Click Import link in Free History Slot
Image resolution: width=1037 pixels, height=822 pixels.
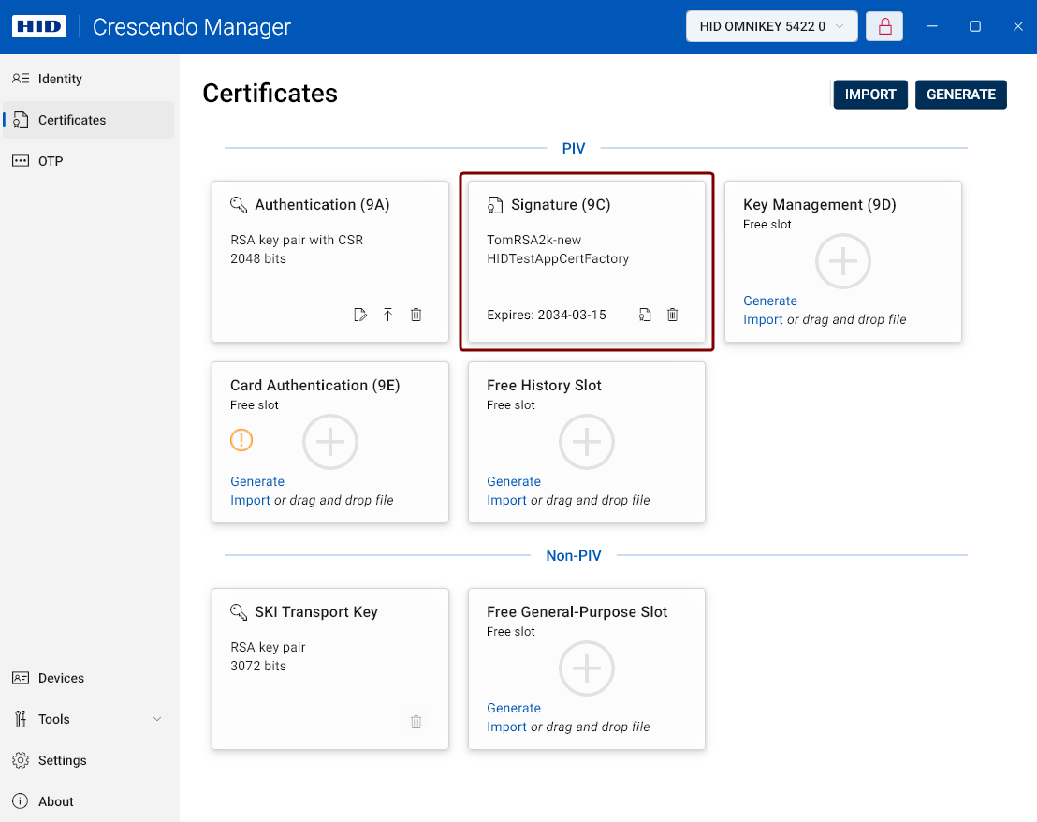coord(506,500)
